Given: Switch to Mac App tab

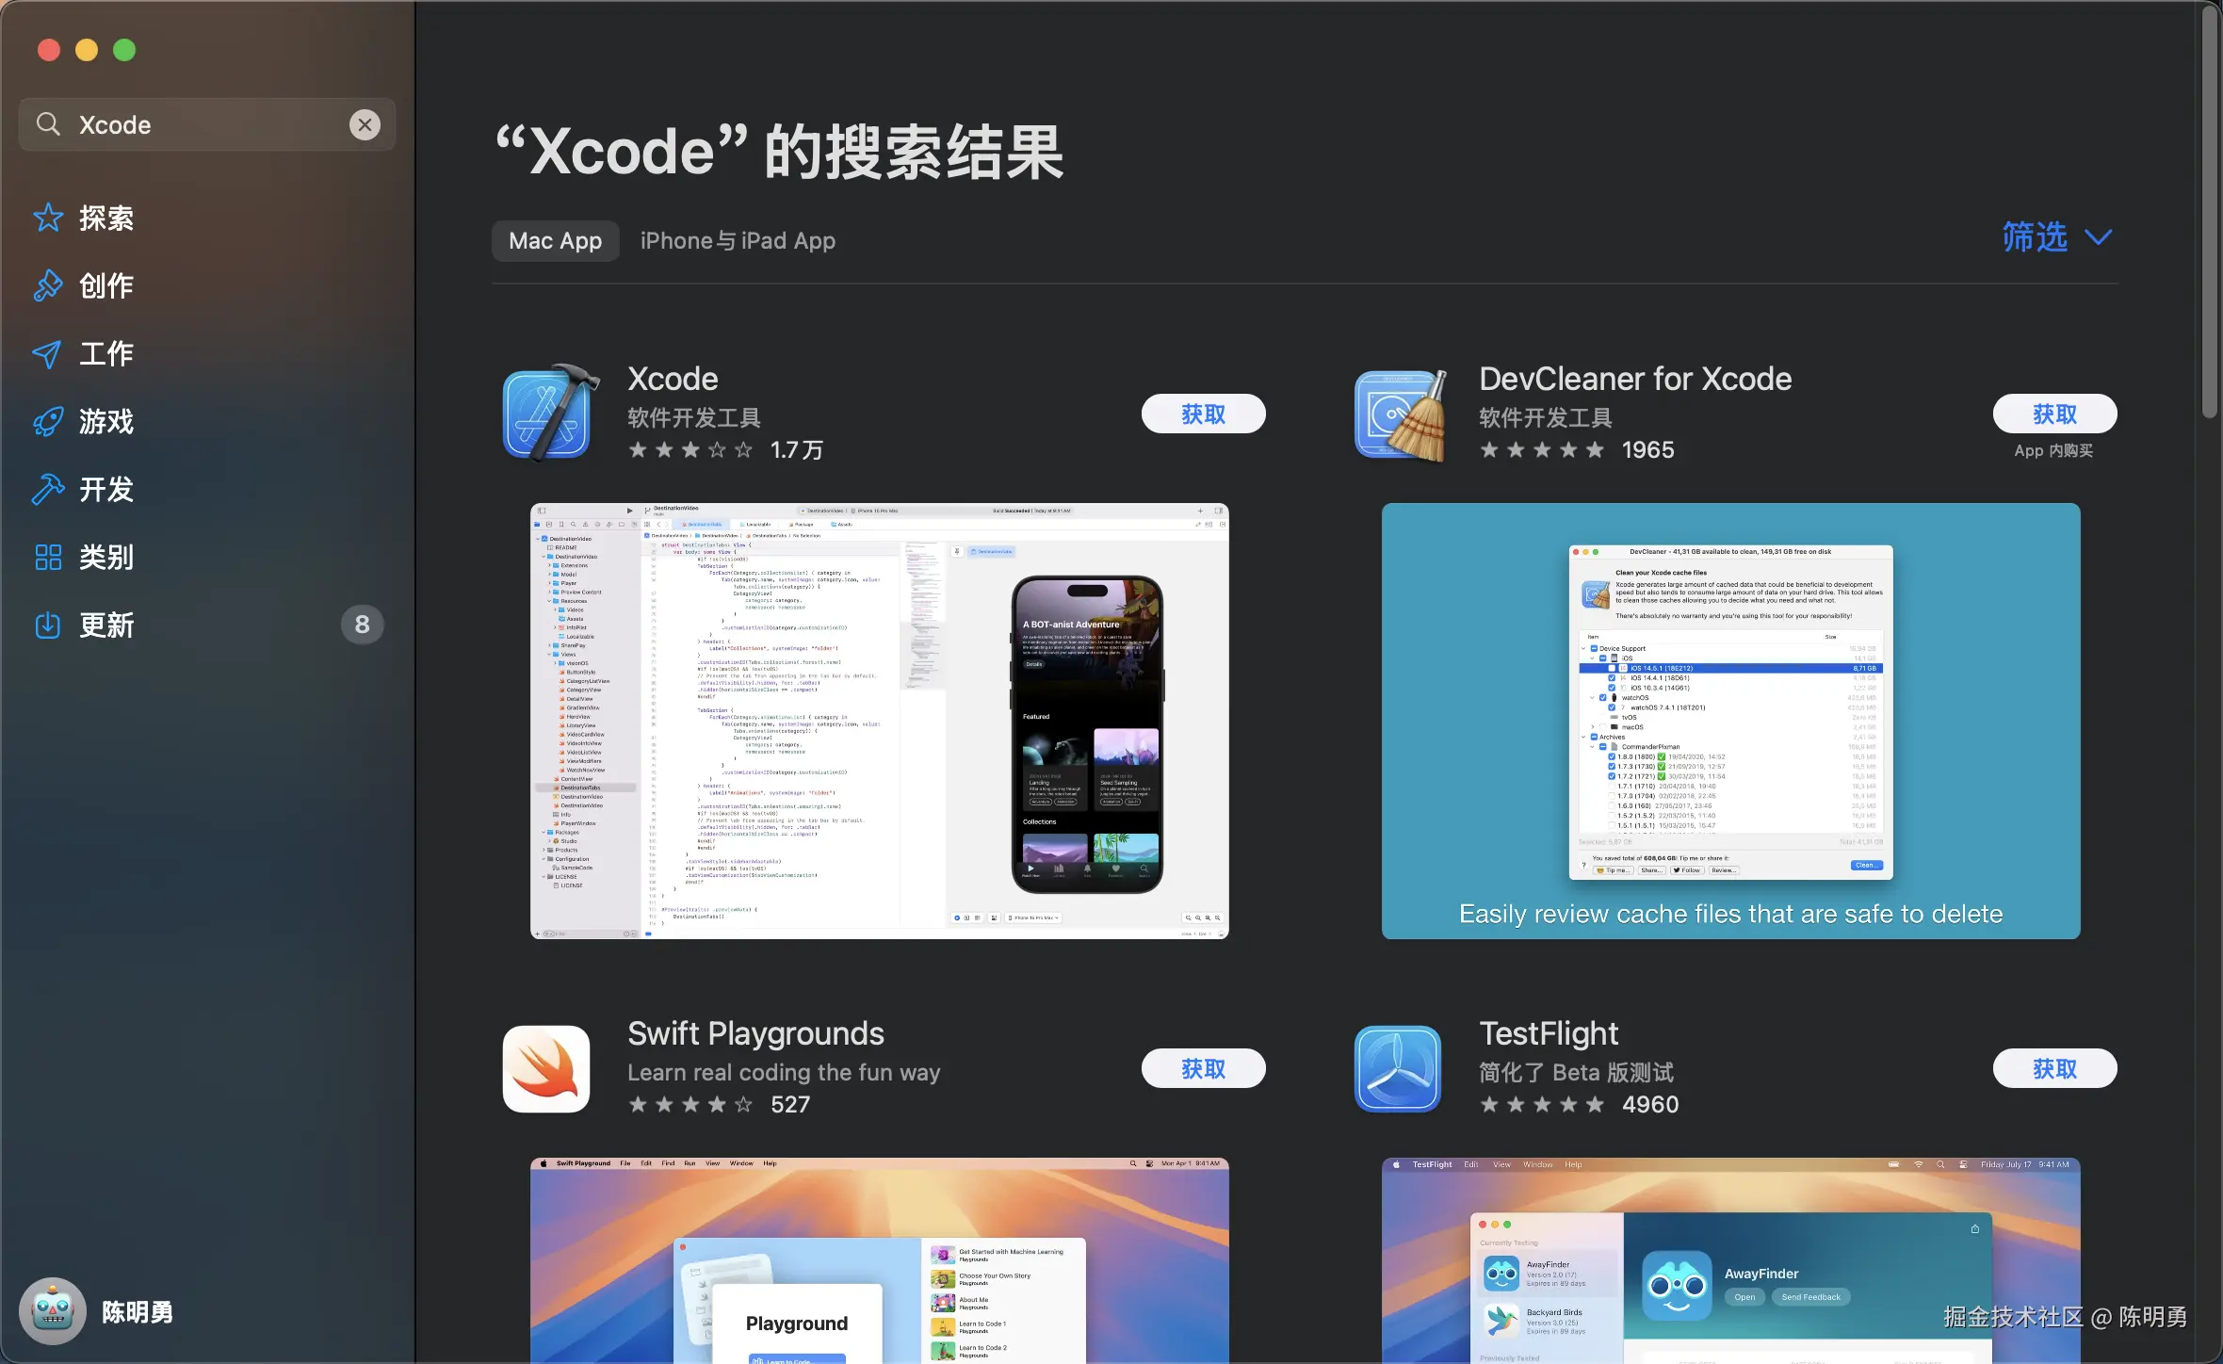Looking at the screenshot, I should coord(555,241).
